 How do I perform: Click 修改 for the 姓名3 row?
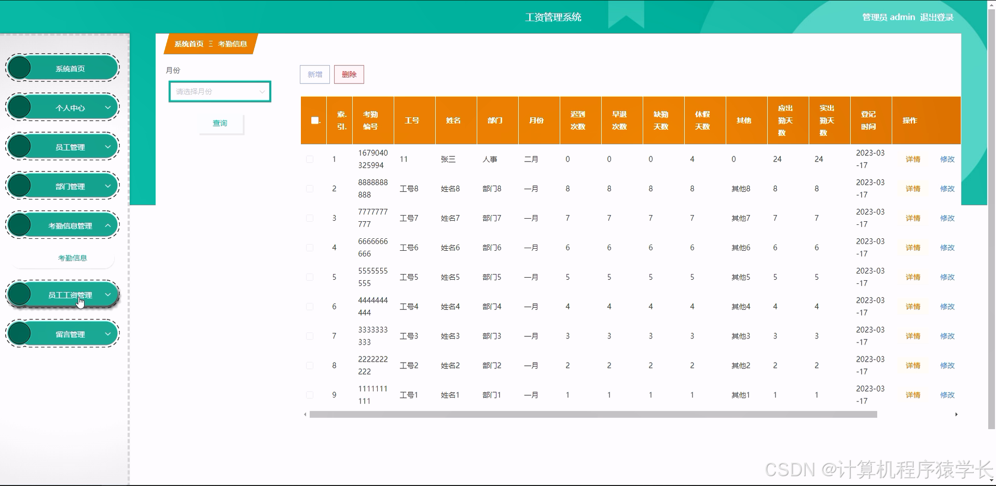[947, 336]
